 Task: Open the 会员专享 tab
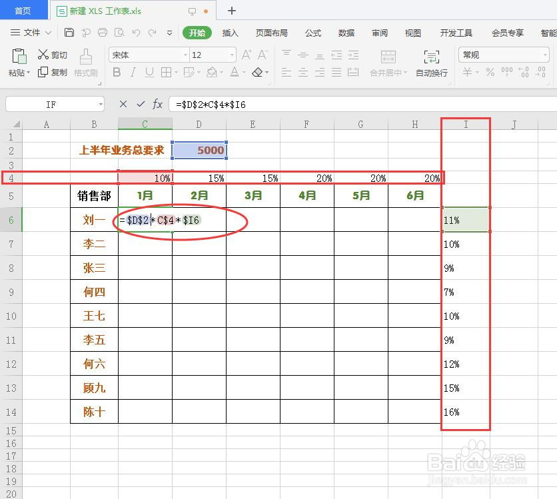[507, 33]
